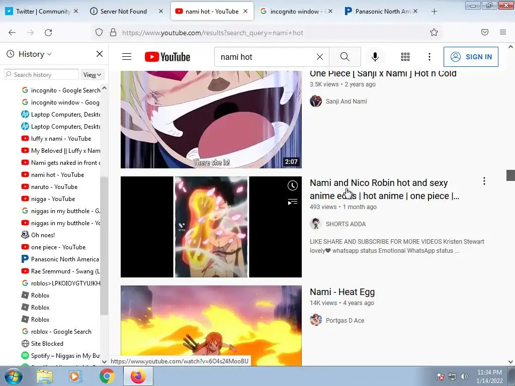Open Portgas D Ace channel avatar
515x386 pixels.
point(316,320)
